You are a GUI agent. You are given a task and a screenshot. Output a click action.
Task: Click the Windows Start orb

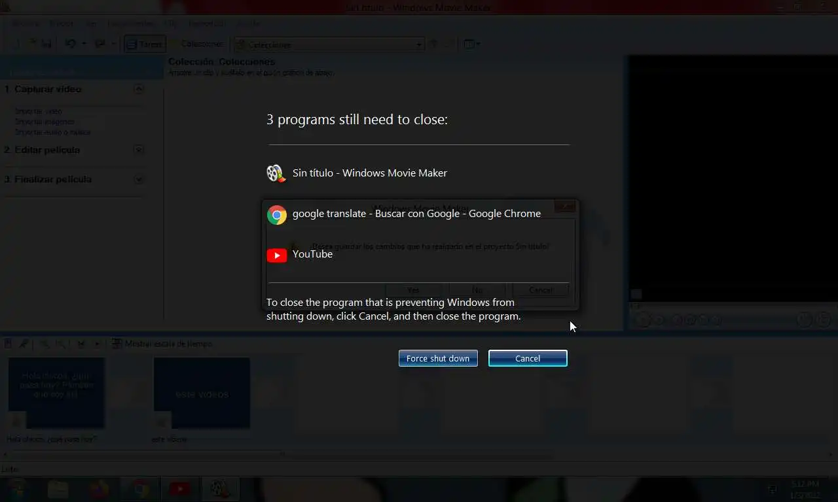(x=16, y=489)
